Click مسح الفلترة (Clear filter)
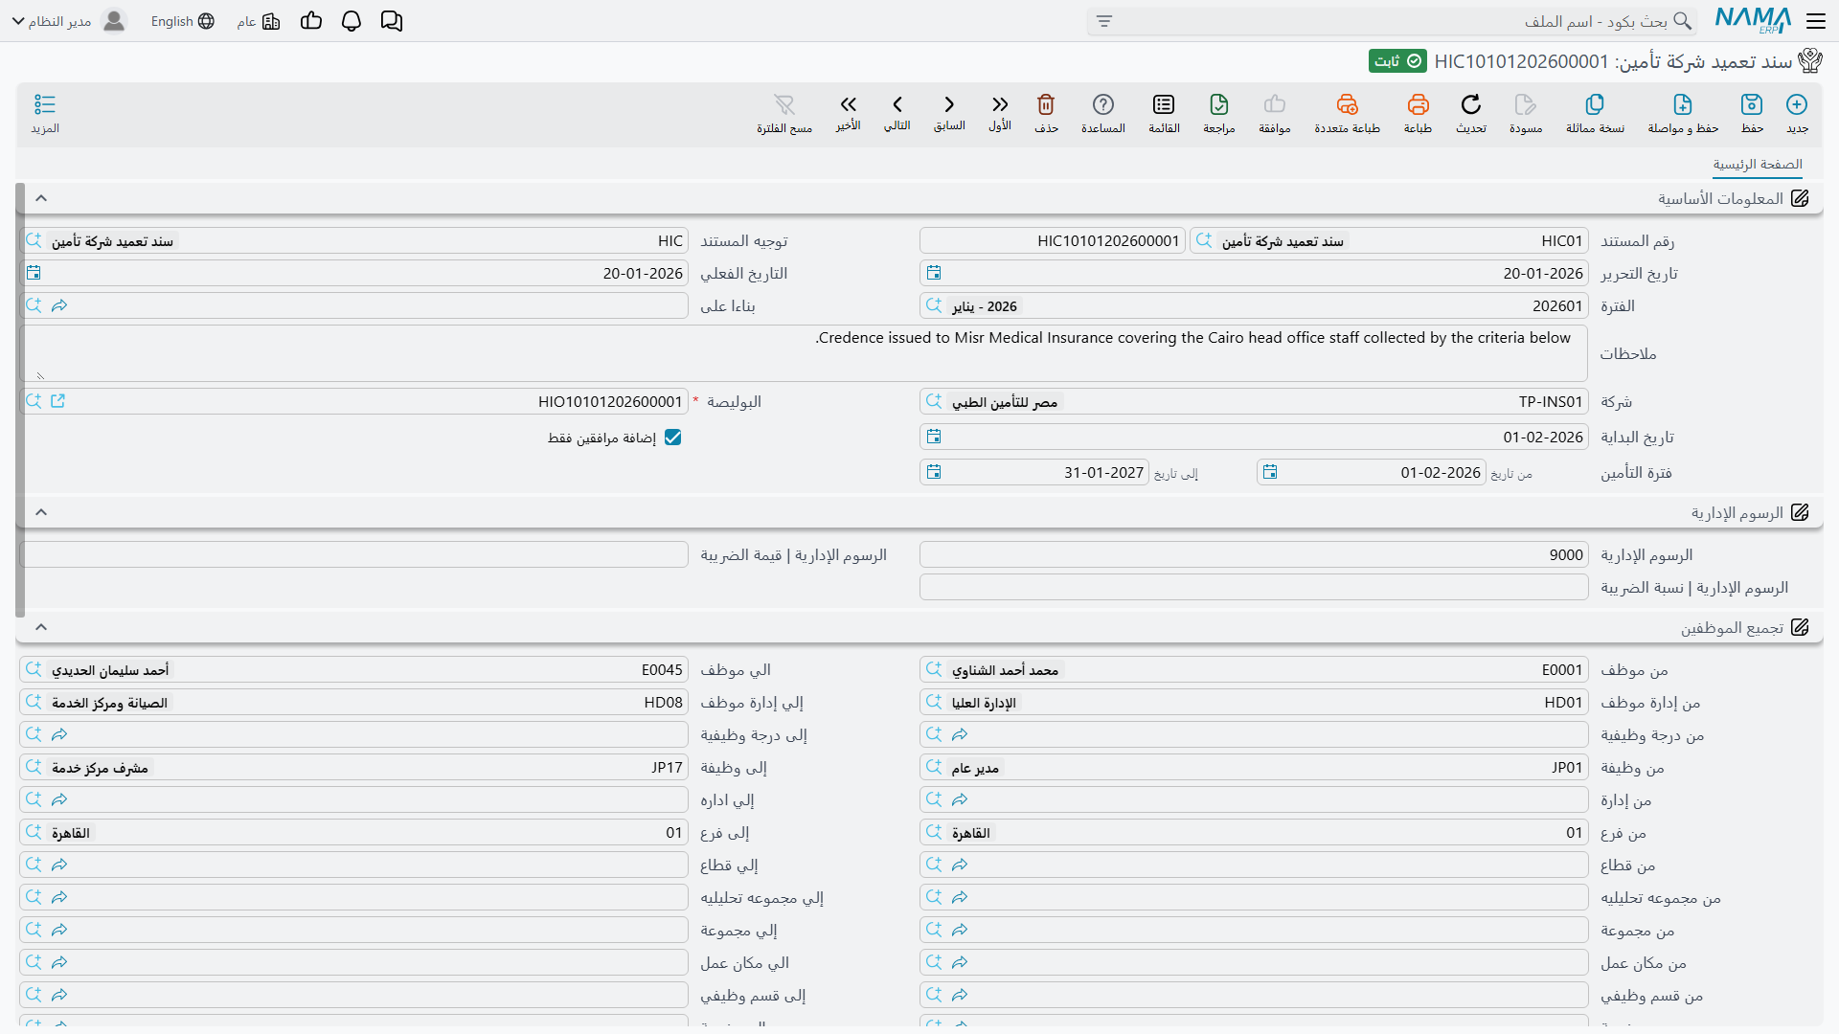The image size is (1839, 1034). click(x=784, y=113)
